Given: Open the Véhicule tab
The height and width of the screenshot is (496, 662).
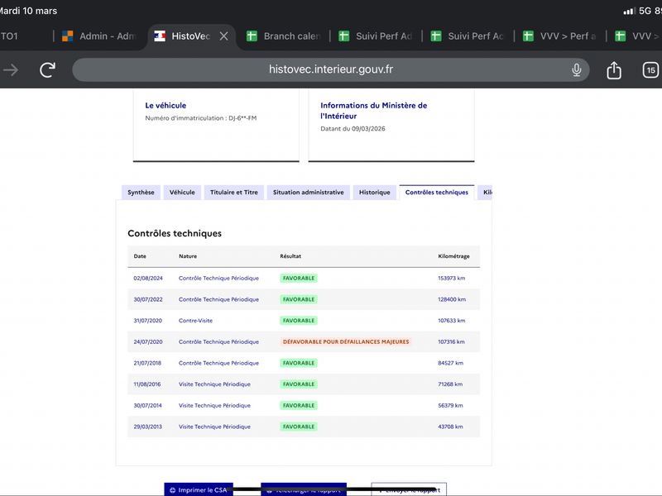Looking at the screenshot, I should point(182,193).
